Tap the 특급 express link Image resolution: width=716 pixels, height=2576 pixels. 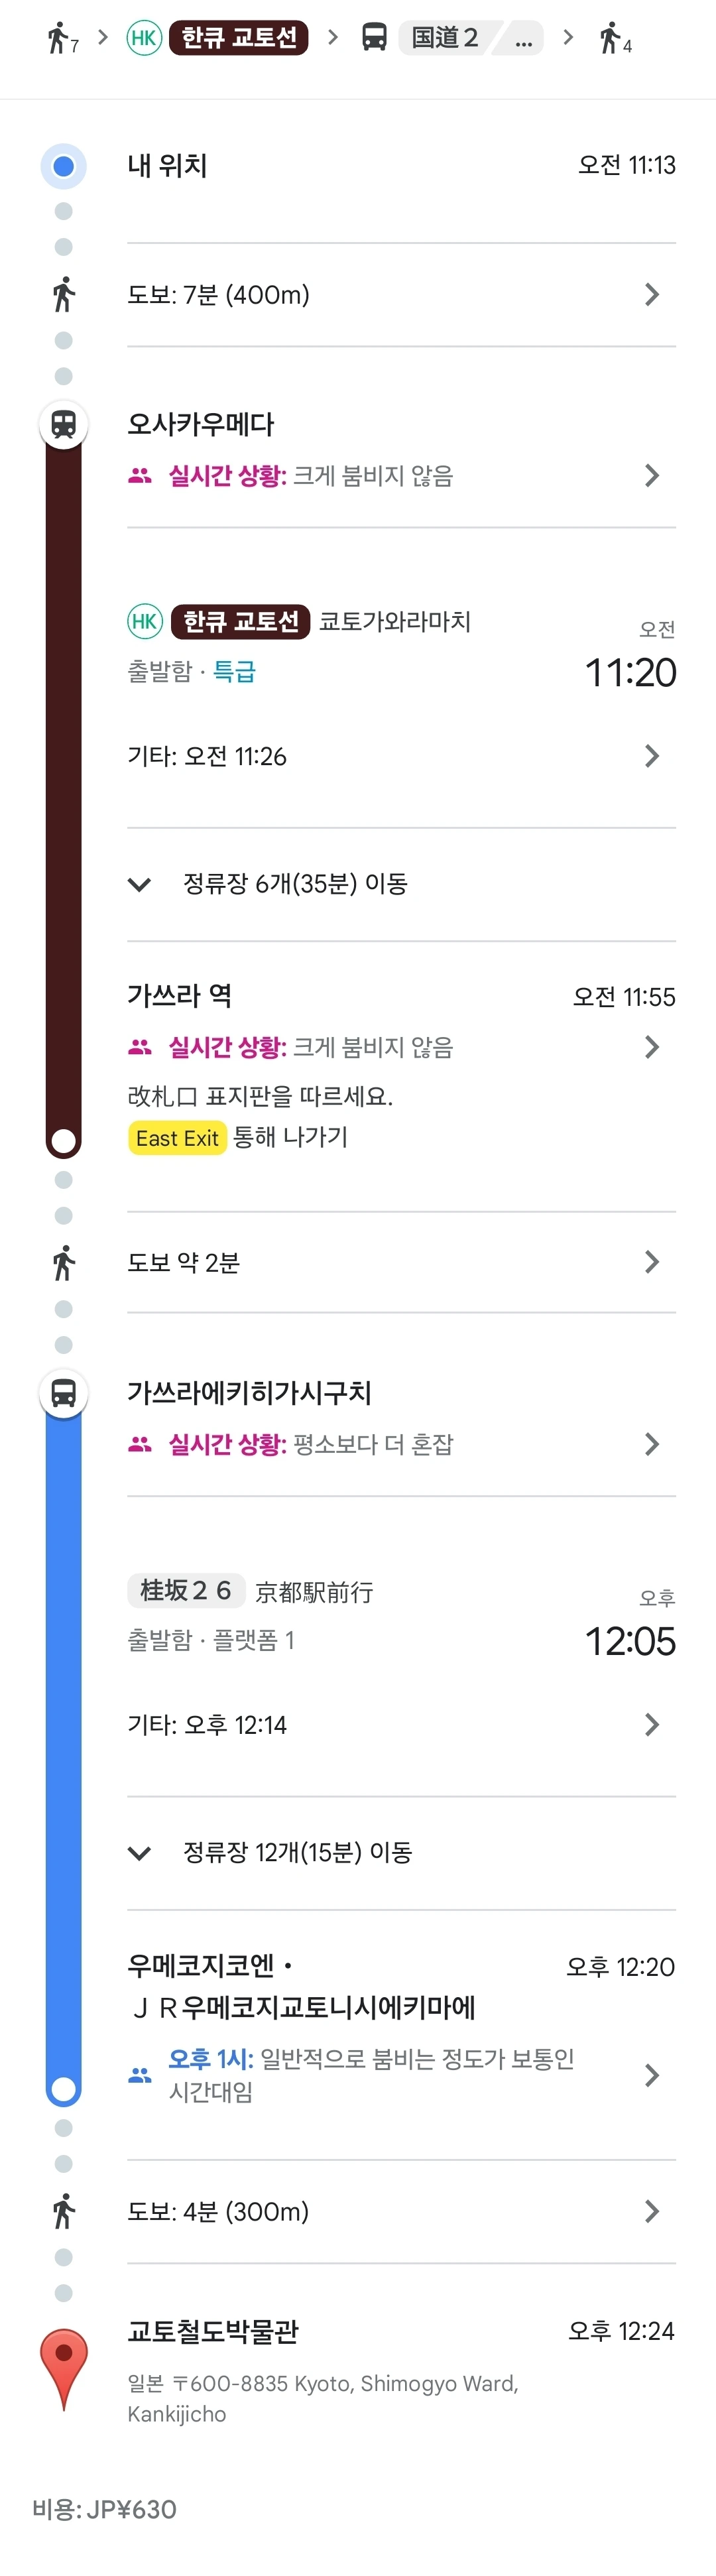pyautogui.click(x=234, y=671)
